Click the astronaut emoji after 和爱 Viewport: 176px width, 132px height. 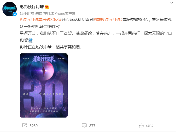[x=30, y=40]
